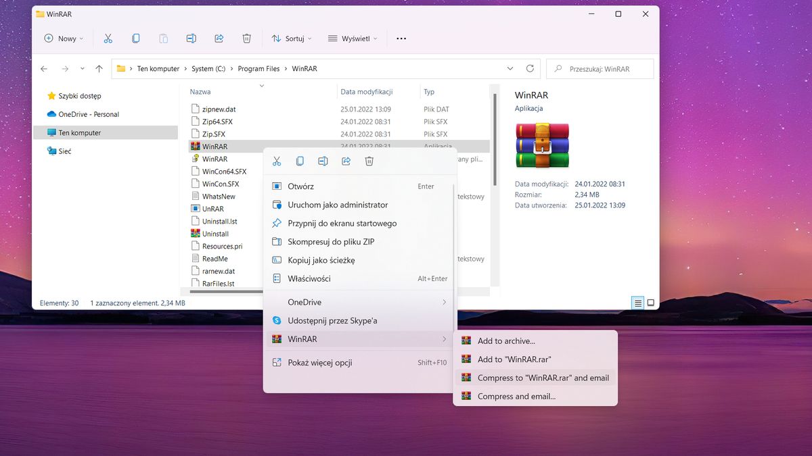Click the Copy icon in context menu

coord(299,161)
